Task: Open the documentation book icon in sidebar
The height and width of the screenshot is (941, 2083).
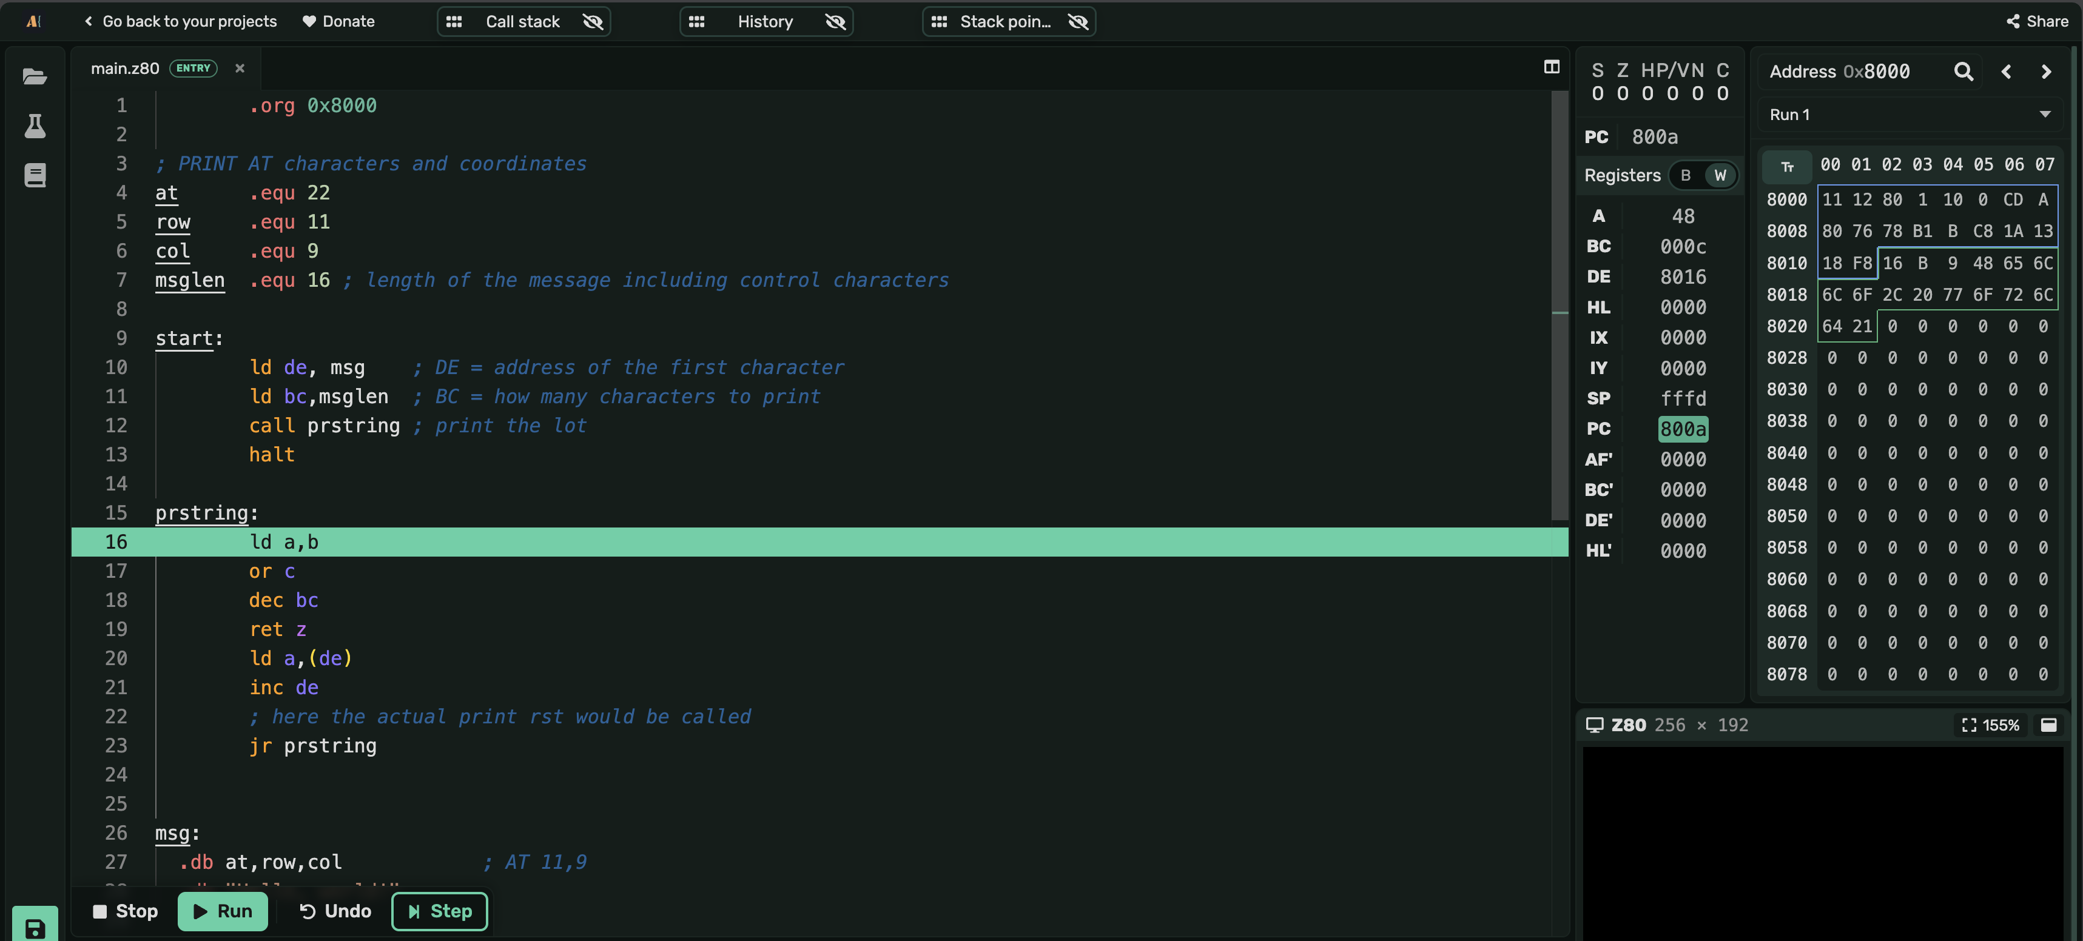Action: (x=35, y=175)
